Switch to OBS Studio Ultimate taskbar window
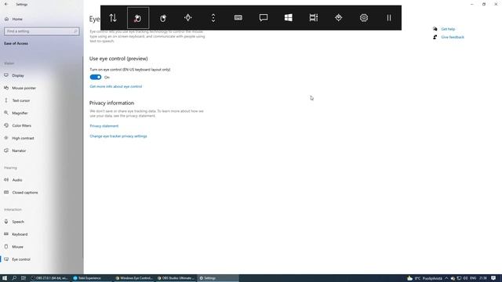The height and width of the screenshot is (282, 502). click(176, 278)
